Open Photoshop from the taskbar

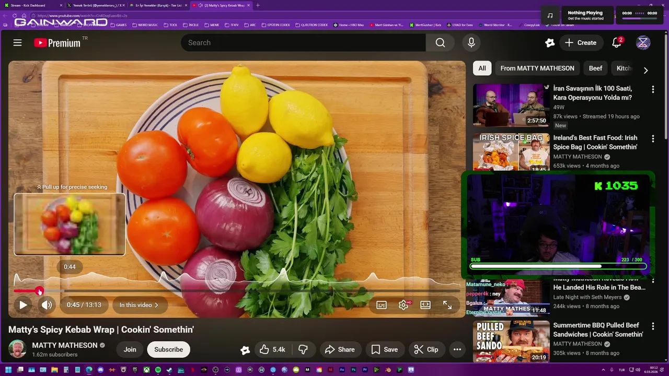pyautogui.click(x=353, y=370)
